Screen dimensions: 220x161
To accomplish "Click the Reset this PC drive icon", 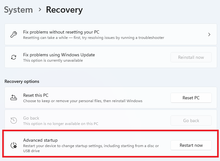I will 14,97.
